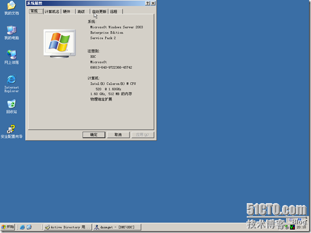Image resolution: width=311 pixels, height=233 pixels.
Task: Switch to the dnsmgmt [DNS\BDC] taskbar window
Action: [117, 227]
